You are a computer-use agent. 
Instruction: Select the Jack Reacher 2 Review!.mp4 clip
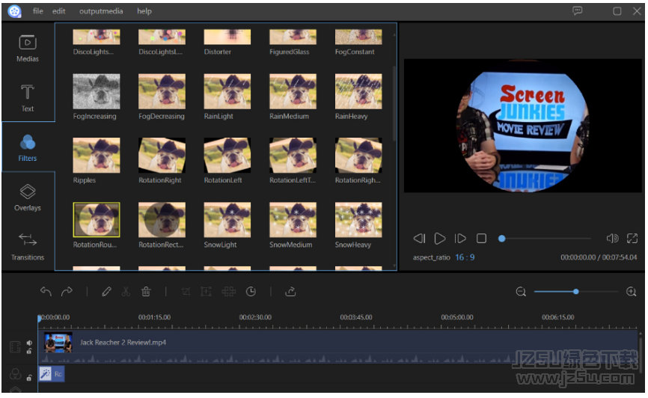point(338,346)
